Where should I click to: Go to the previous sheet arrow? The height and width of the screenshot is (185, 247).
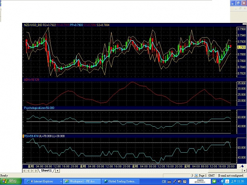pyautogui.click(x=28, y=171)
